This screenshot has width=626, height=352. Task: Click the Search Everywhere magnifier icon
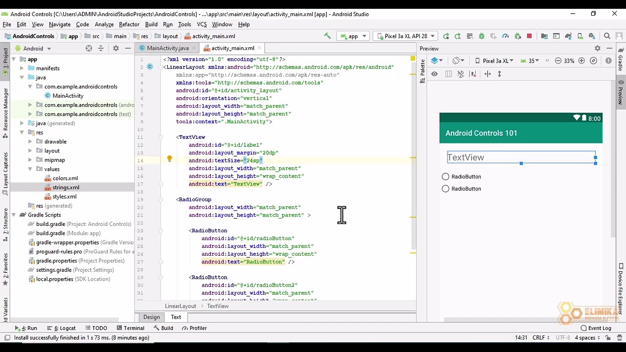(607, 36)
